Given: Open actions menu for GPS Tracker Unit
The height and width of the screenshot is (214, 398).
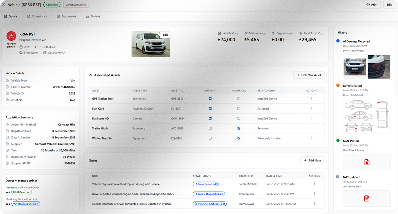Looking at the screenshot, I should [x=311, y=99].
